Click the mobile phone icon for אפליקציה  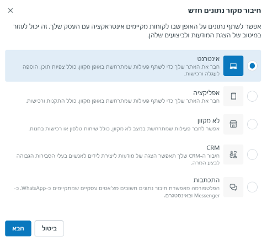click(233, 96)
